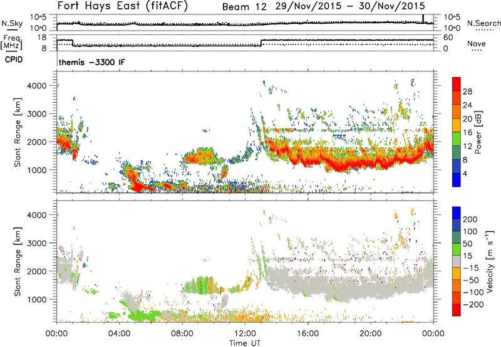Image resolution: width=501 pixels, height=347 pixels.
Task: Pick the light green 12–16 dB power swatch
Action: [457, 139]
